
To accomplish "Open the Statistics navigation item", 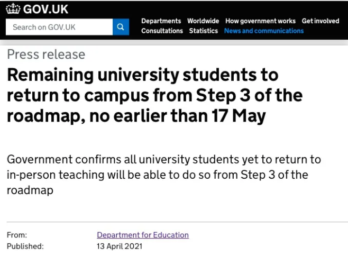I will 203,31.
